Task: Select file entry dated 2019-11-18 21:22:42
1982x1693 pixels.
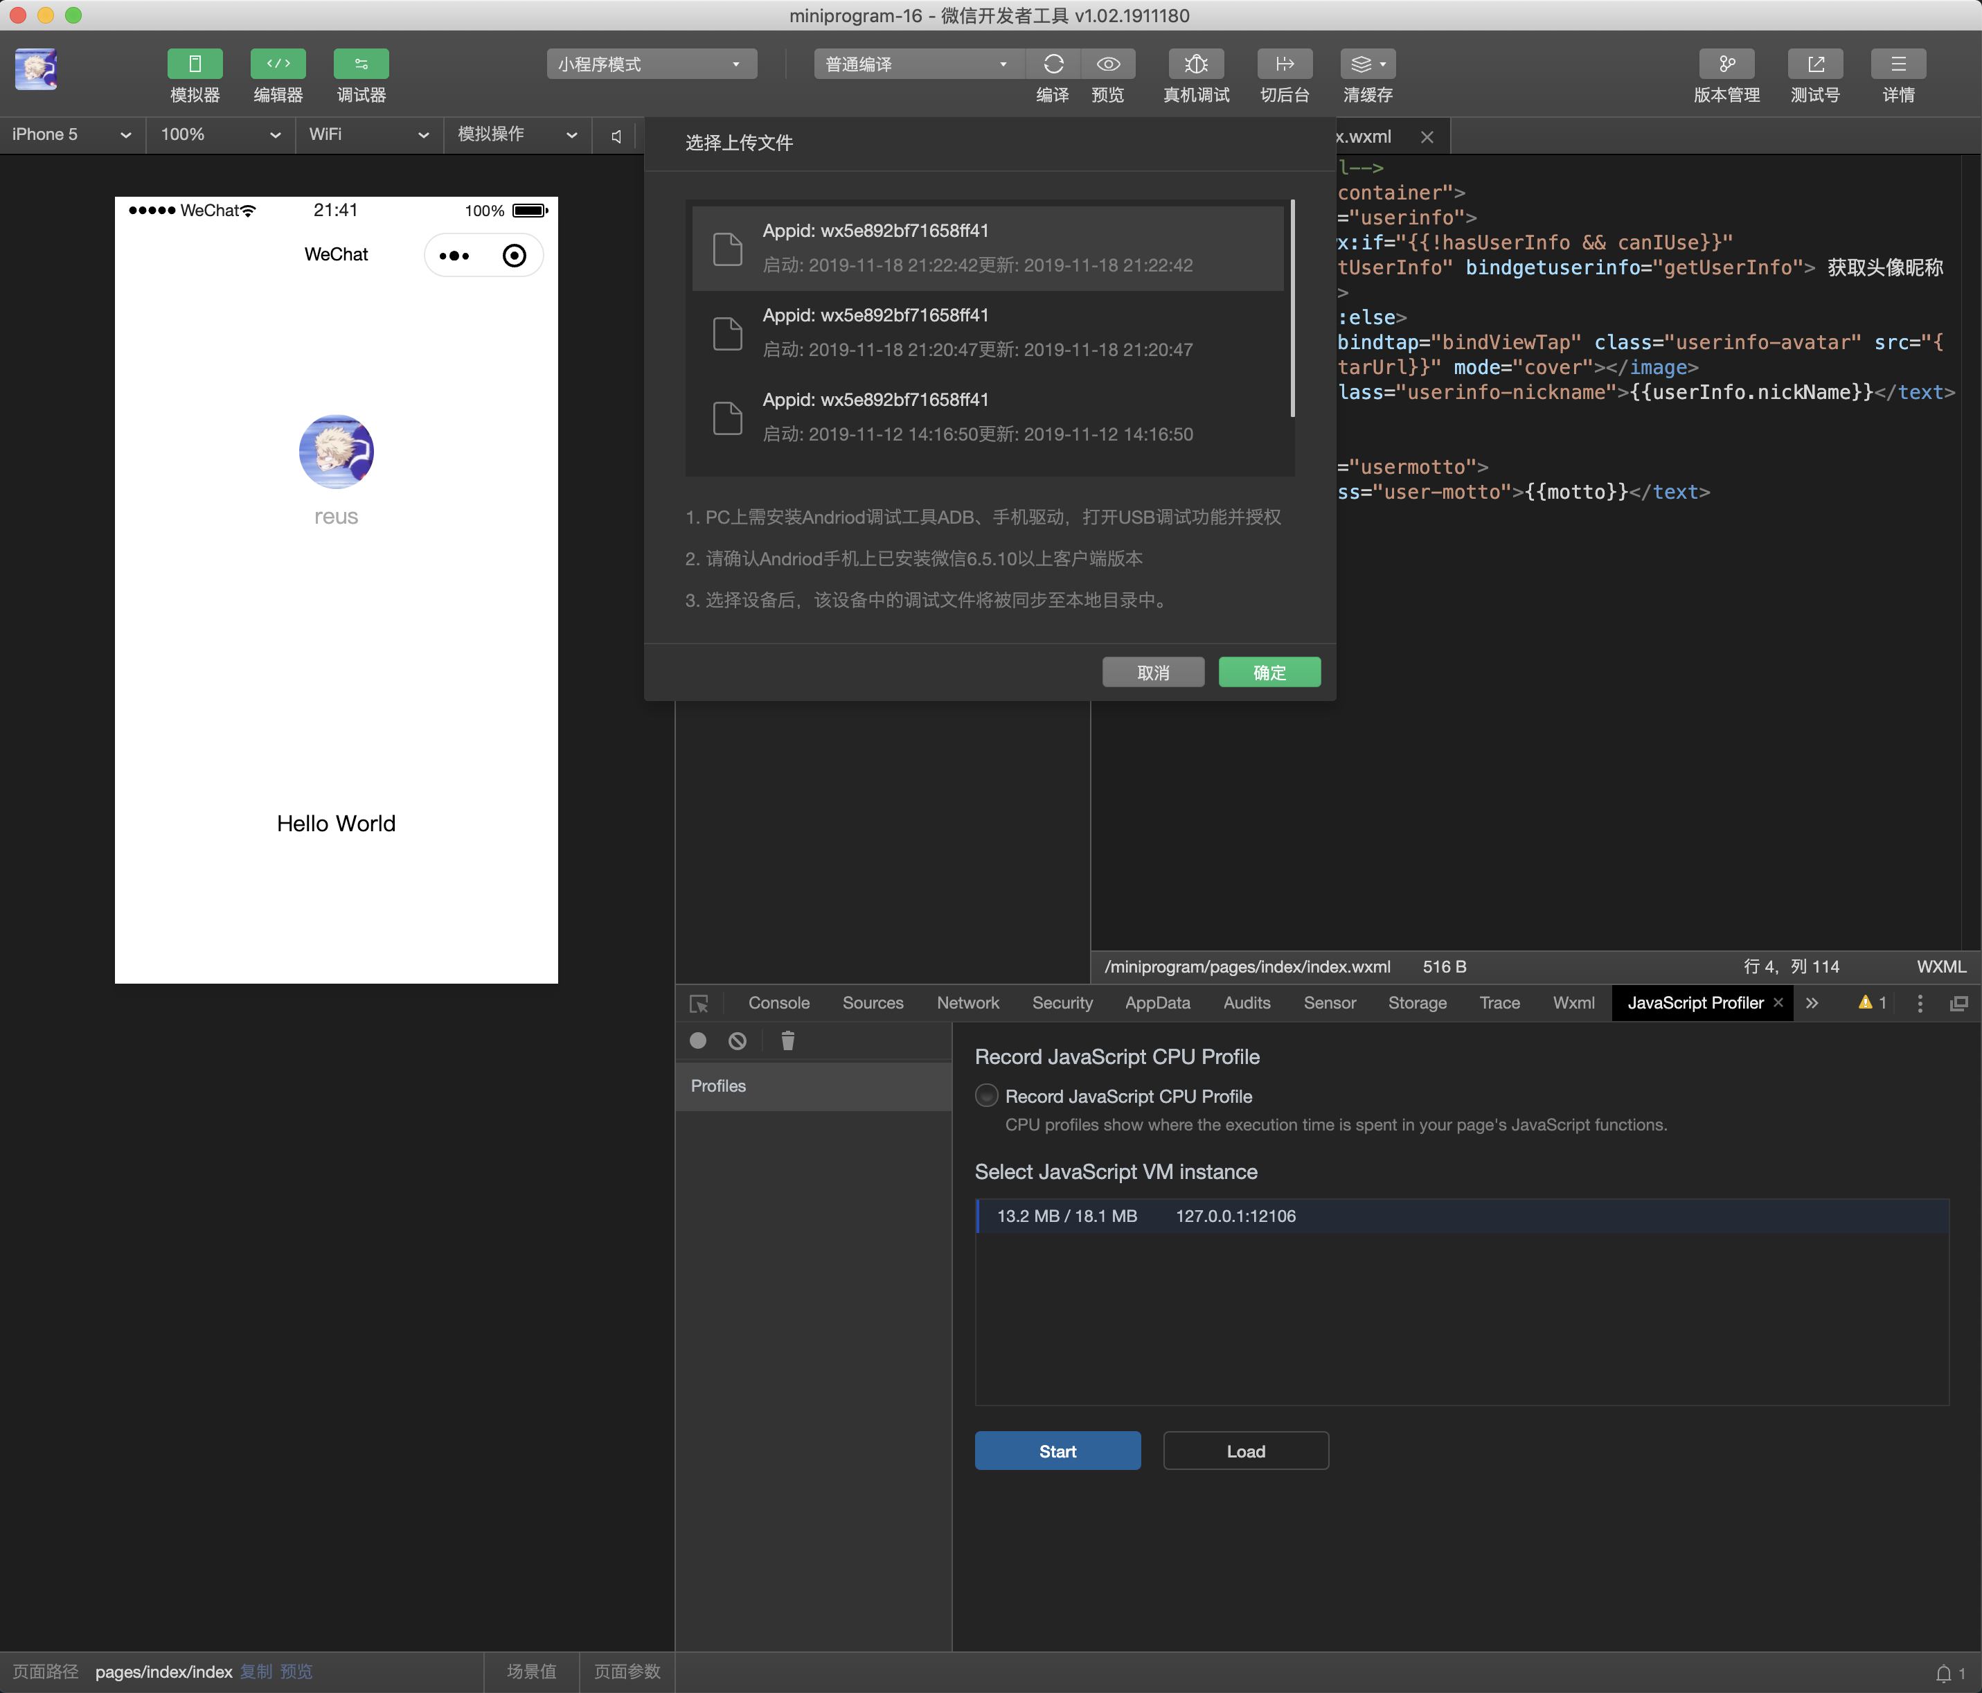Action: point(988,248)
